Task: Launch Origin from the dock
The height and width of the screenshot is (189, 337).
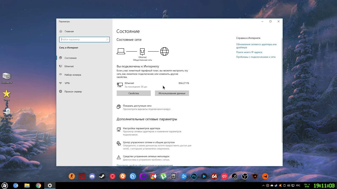Action: (x=123, y=176)
